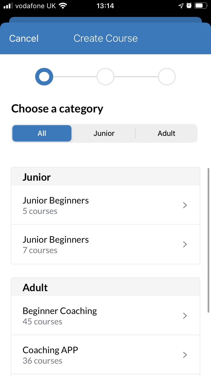
Task: Tap the second step circle indicator
Action: pyautogui.click(x=105, y=77)
